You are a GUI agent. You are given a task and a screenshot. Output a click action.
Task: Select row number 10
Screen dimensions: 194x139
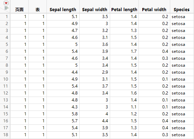6,79
